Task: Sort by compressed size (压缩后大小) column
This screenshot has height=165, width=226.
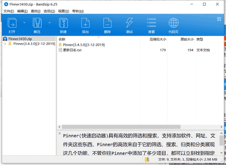Action: 158,39
